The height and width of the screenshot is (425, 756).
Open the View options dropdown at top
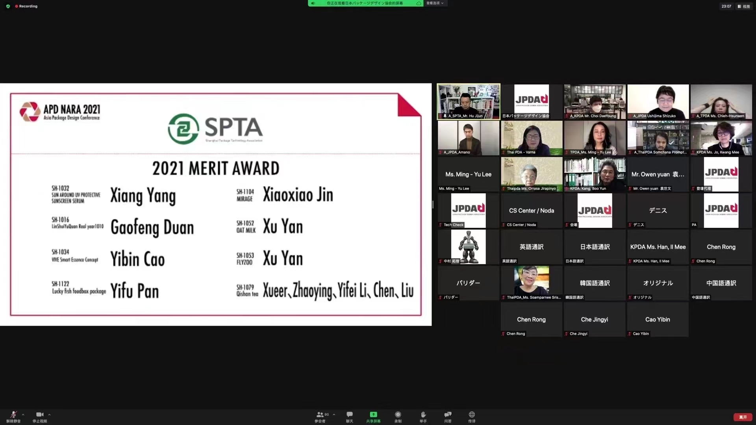(x=435, y=3)
